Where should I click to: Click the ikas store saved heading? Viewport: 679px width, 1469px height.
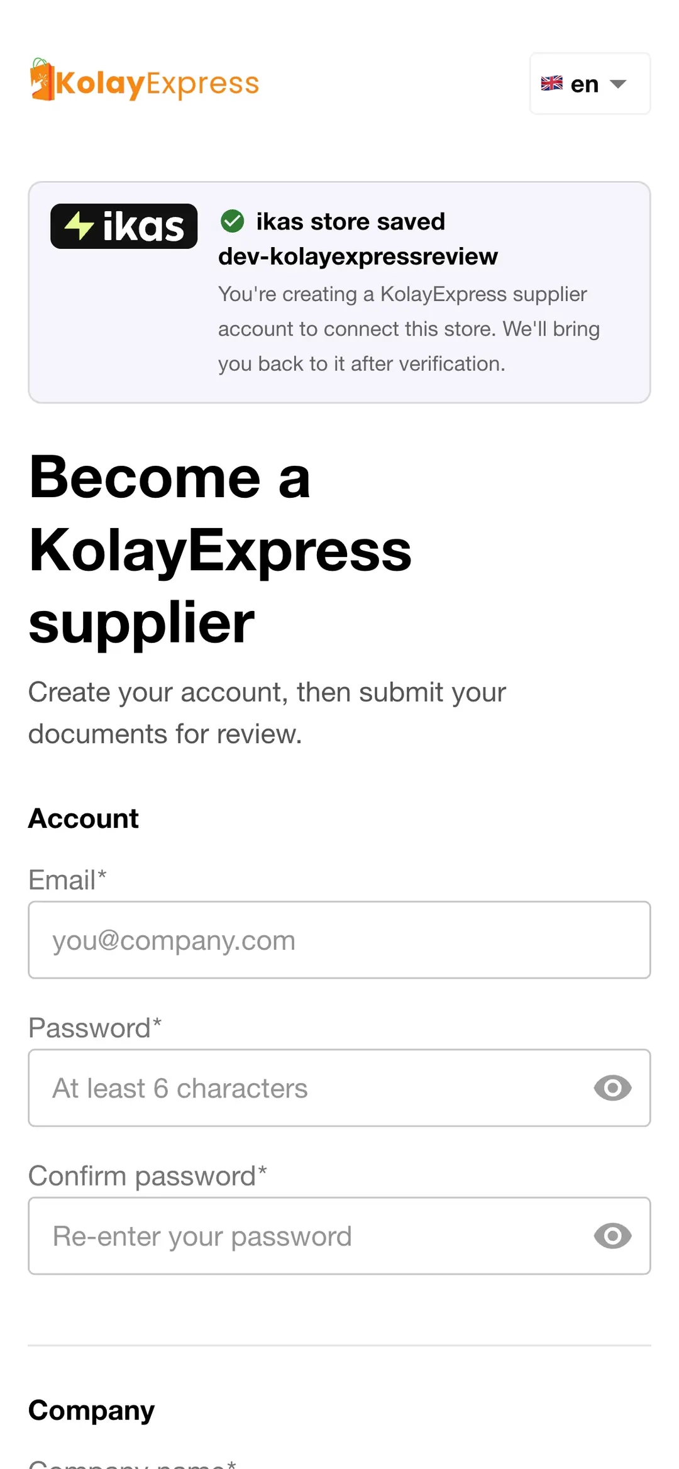pos(351,222)
